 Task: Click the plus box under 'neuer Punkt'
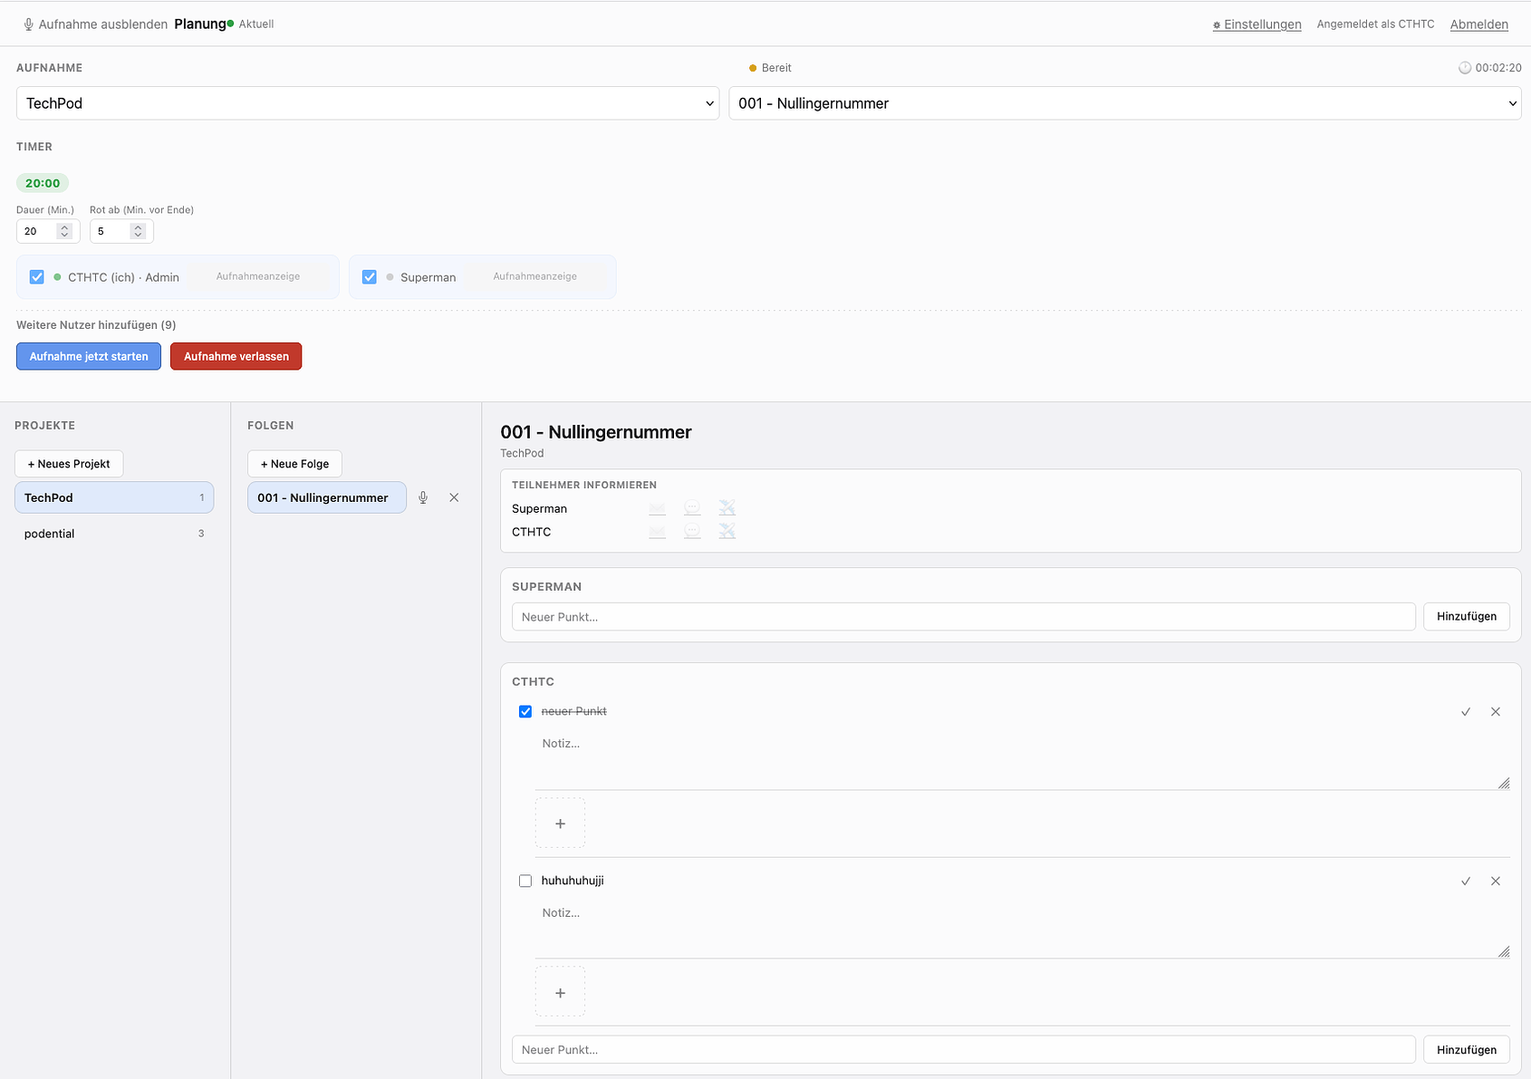[560, 824]
